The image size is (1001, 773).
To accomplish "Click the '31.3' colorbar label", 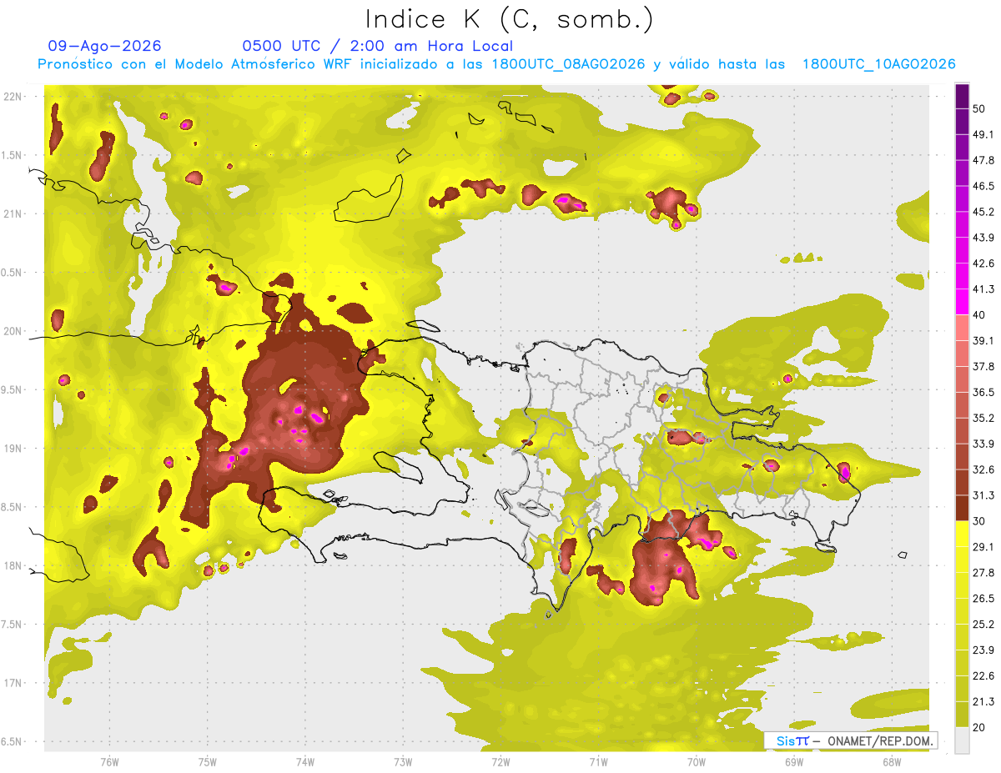I will [983, 495].
